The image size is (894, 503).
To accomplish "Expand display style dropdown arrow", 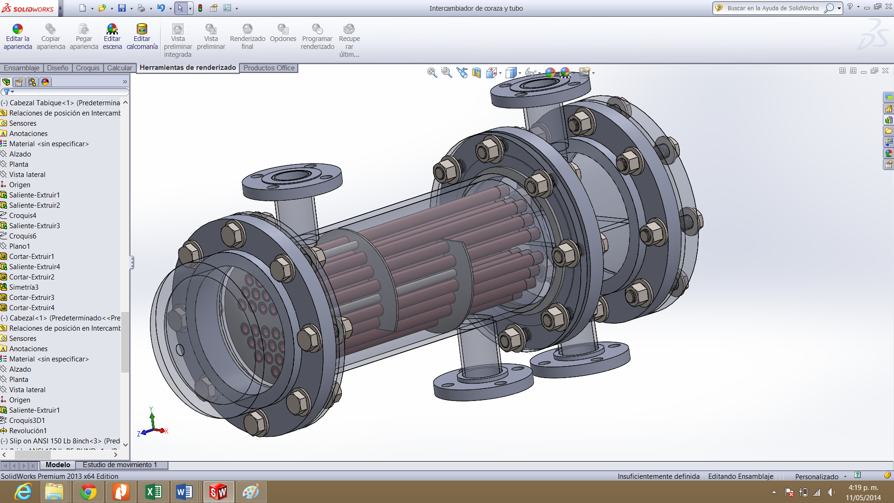I will (x=520, y=73).
